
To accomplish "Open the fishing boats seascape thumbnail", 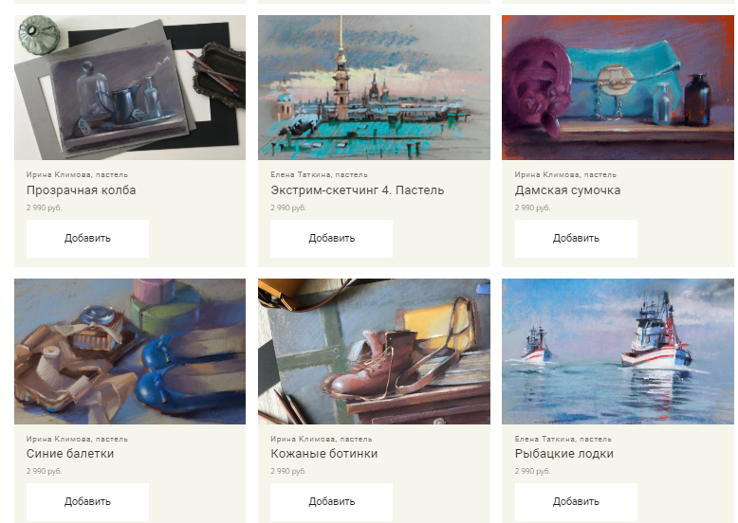I will pos(618,352).
